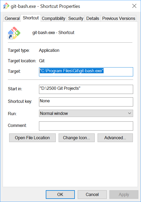Click the 'Run:' label

pyautogui.click(x=12, y=114)
